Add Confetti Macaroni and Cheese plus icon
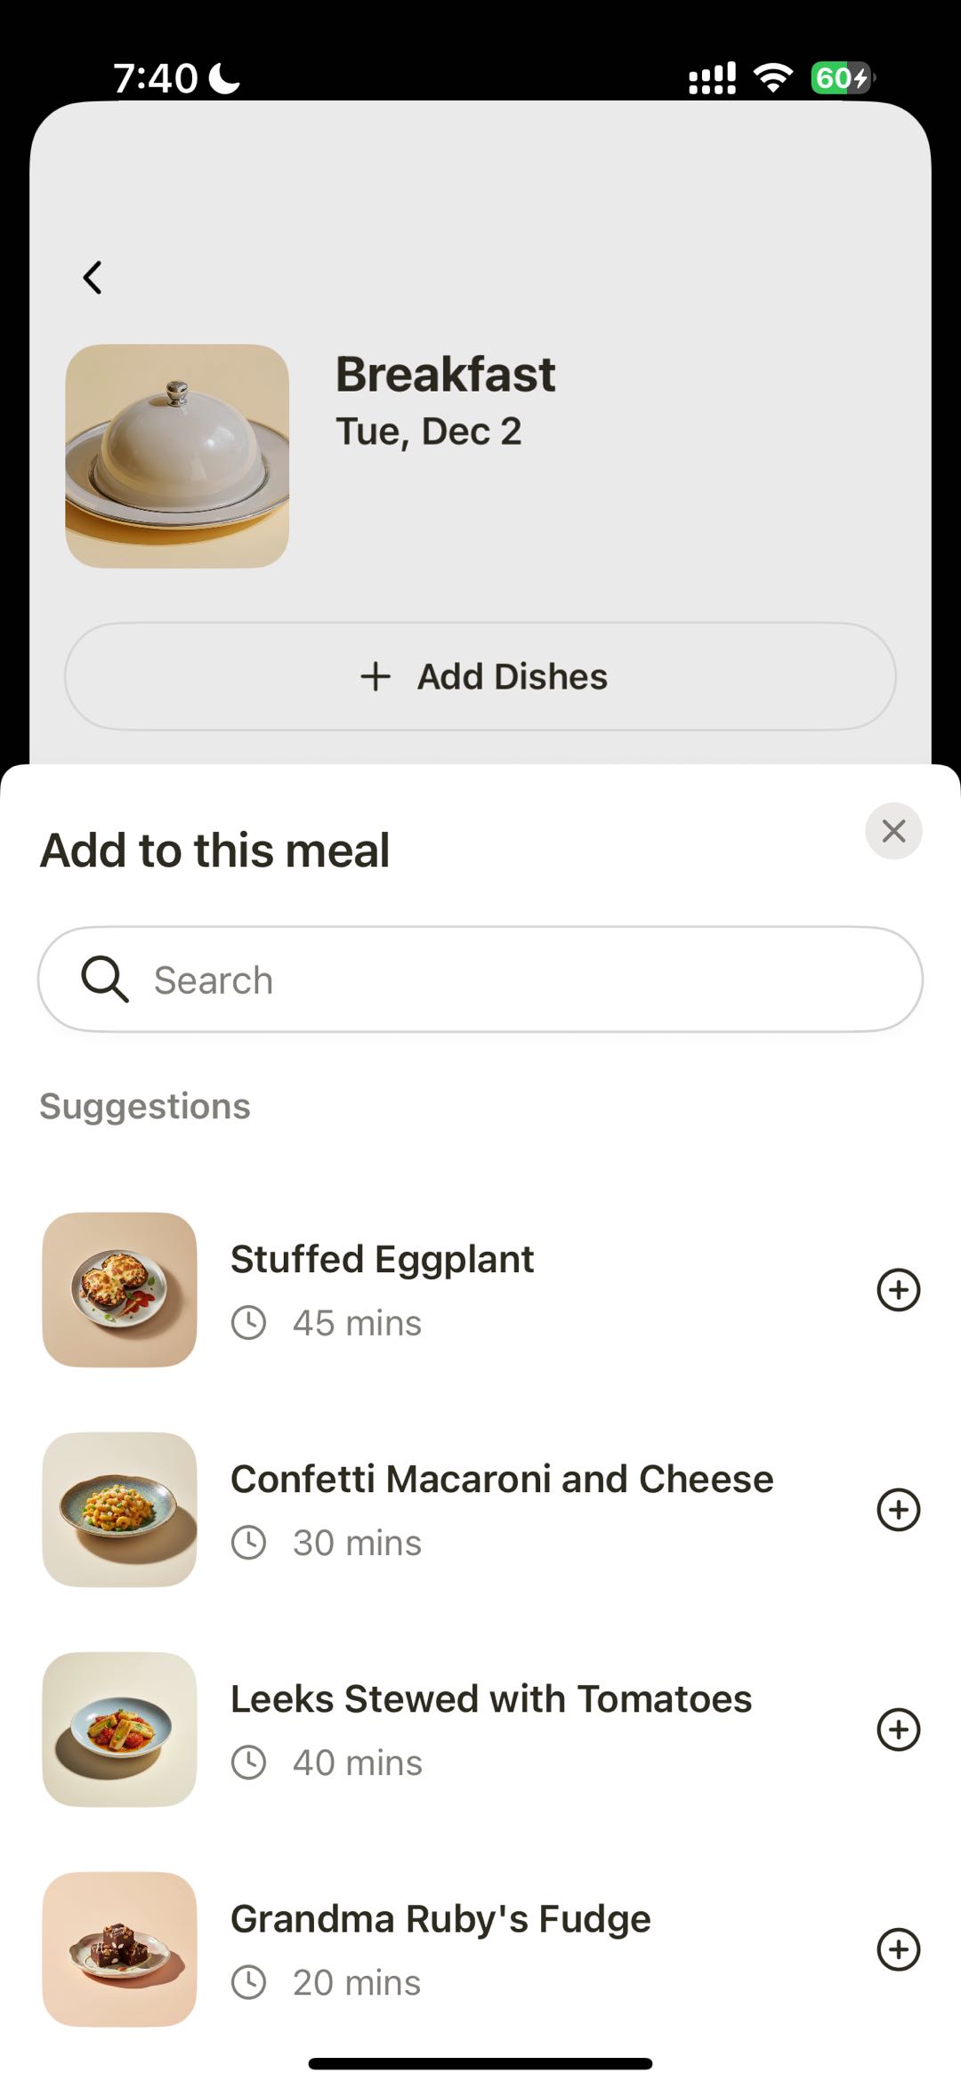The height and width of the screenshot is (2089, 961). click(898, 1510)
